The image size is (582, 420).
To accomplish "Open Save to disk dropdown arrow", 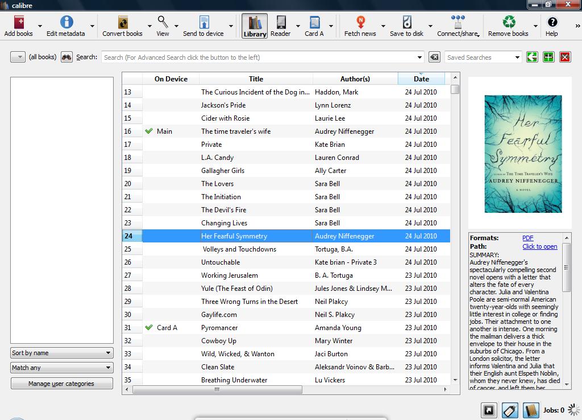I will point(430,26).
